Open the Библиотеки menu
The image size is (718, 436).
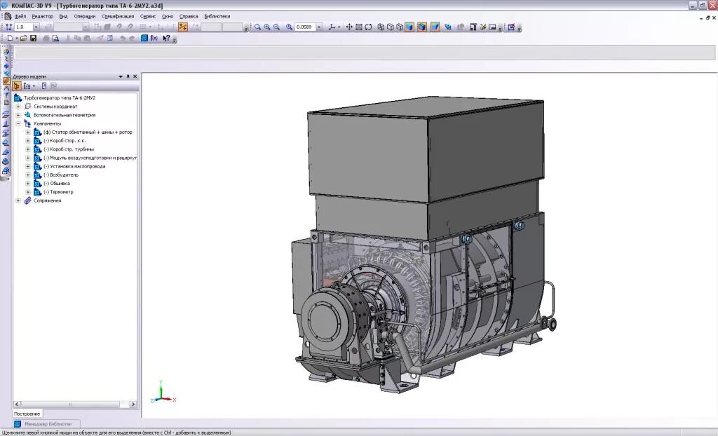(x=217, y=17)
